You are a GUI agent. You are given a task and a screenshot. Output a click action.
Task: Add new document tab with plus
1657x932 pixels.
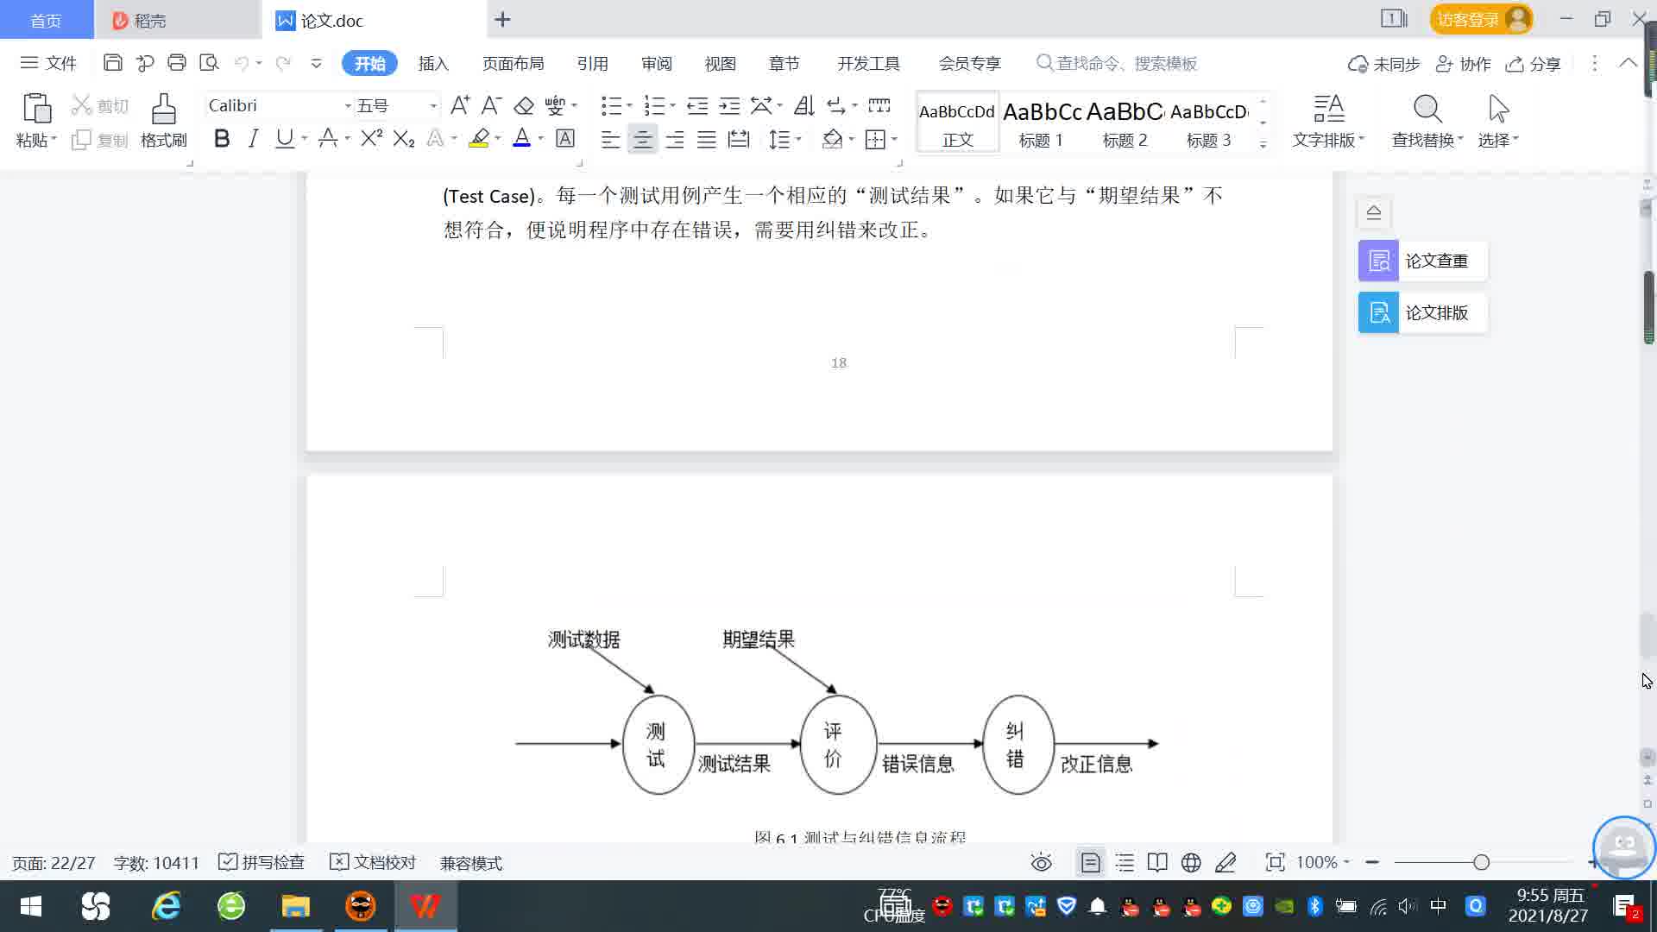[x=503, y=19]
